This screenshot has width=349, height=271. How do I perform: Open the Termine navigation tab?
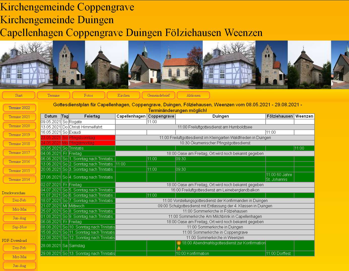[54, 95]
